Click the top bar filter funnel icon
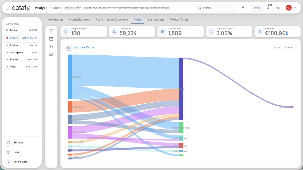The height and width of the screenshot is (170, 303). tap(243, 8)
